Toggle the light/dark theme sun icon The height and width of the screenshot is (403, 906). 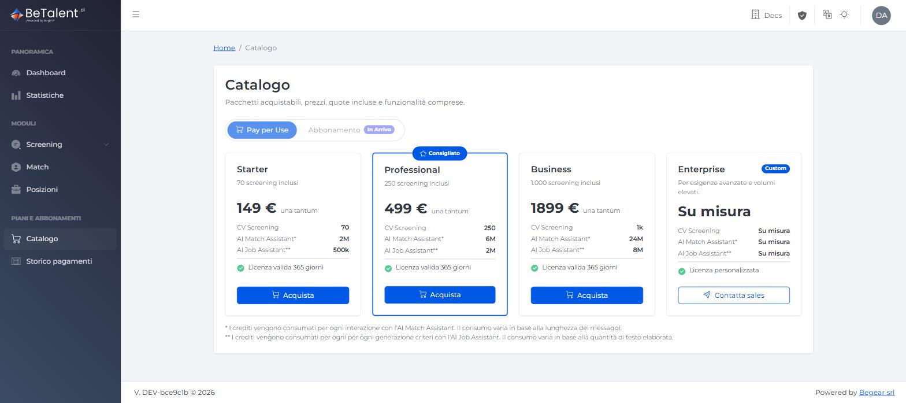point(844,14)
